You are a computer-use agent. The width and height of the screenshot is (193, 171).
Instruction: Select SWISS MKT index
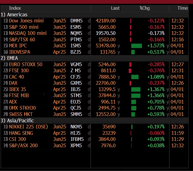(21, 114)
